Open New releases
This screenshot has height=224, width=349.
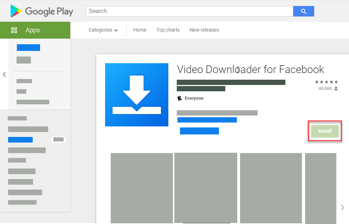coord(204,30)
